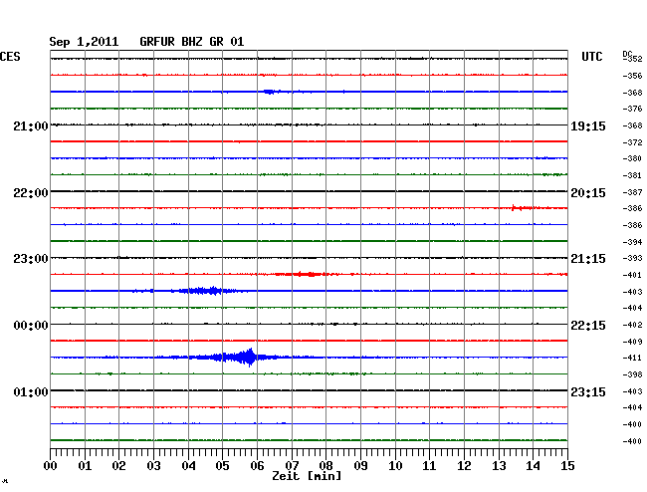Click minute label 02 on time axis

[118, 465]
